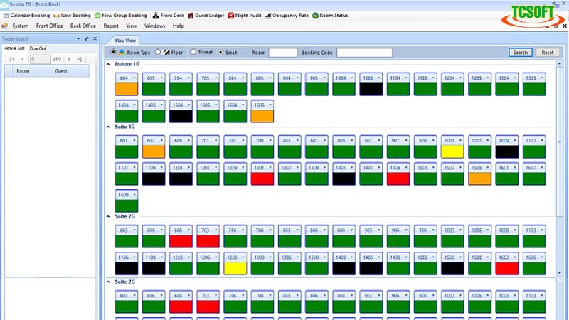Go to last page of guest list

80,59
